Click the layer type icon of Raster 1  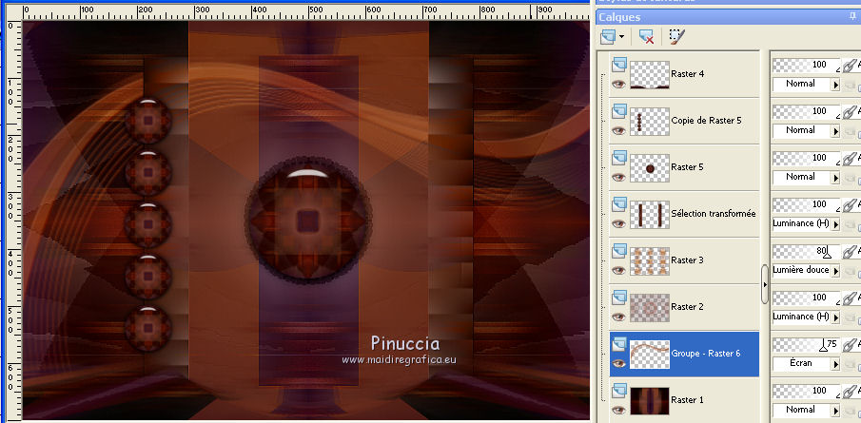pyautogui.click(x=618, y=391)
